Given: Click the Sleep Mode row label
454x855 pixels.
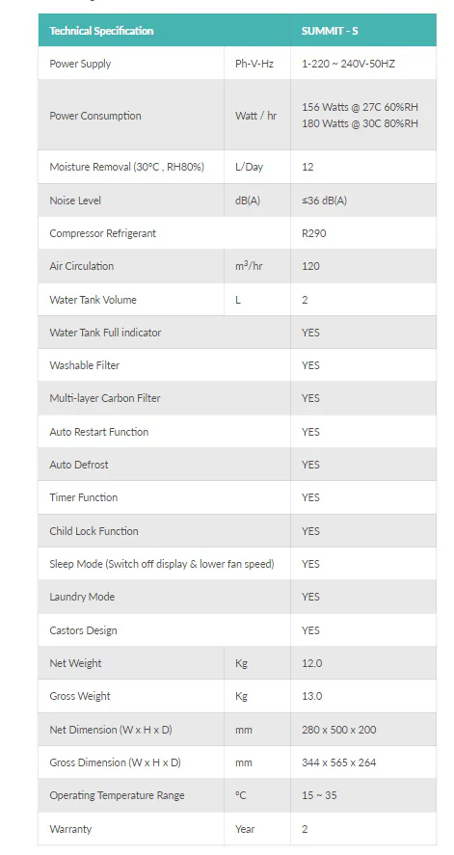Looking at the screenshot, I should coord(162,564).
